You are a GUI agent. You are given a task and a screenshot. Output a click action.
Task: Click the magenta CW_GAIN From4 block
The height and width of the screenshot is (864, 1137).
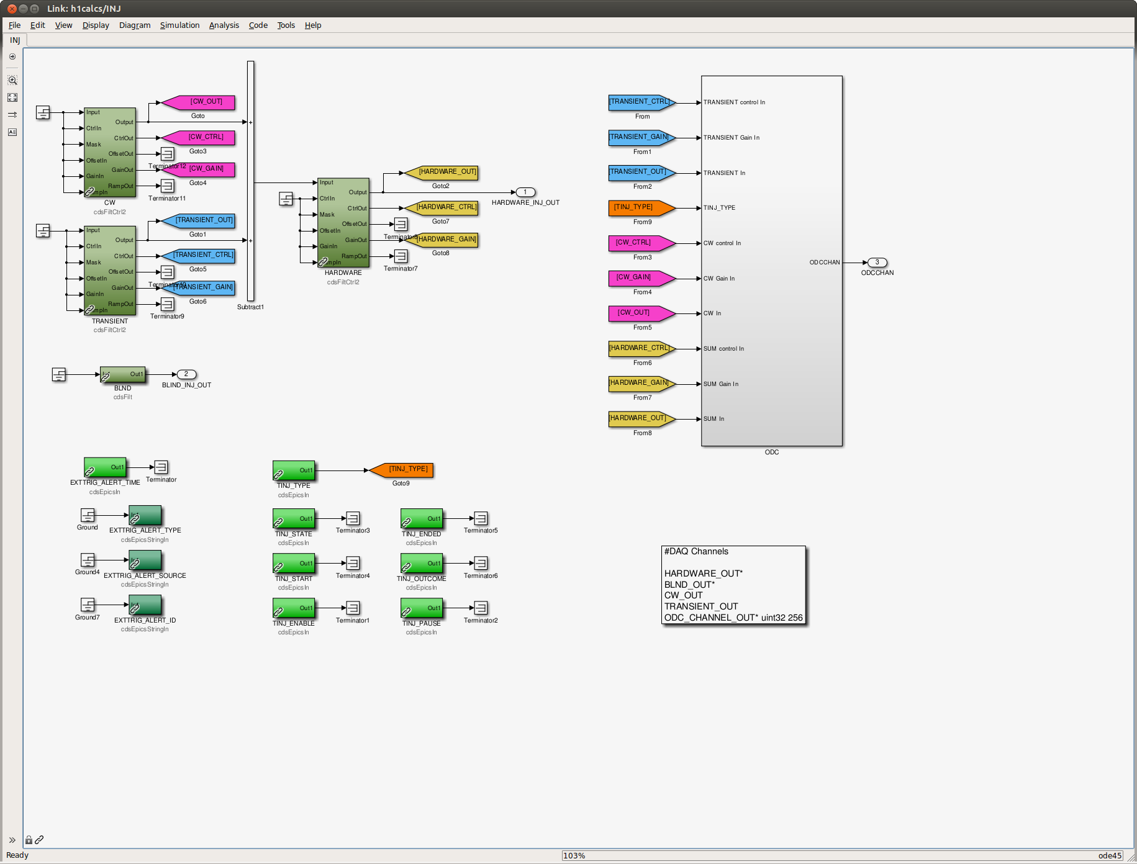[x=642, y=278]
